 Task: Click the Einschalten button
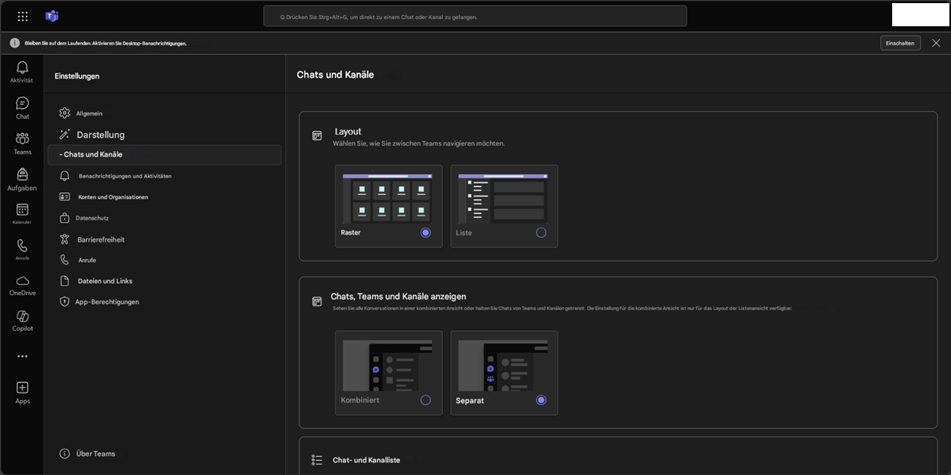point(901,43)
